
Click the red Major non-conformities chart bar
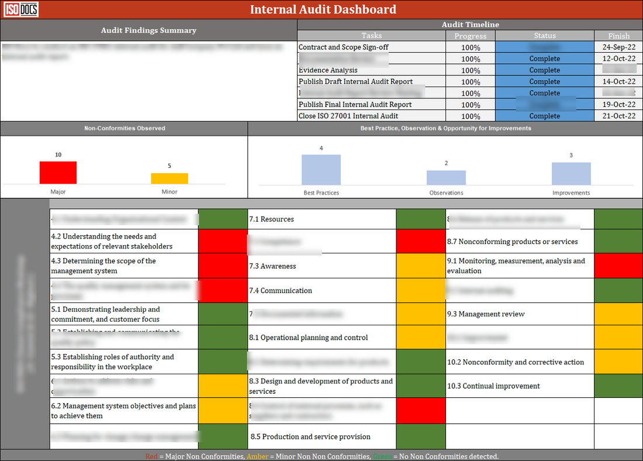click(58, 172)
